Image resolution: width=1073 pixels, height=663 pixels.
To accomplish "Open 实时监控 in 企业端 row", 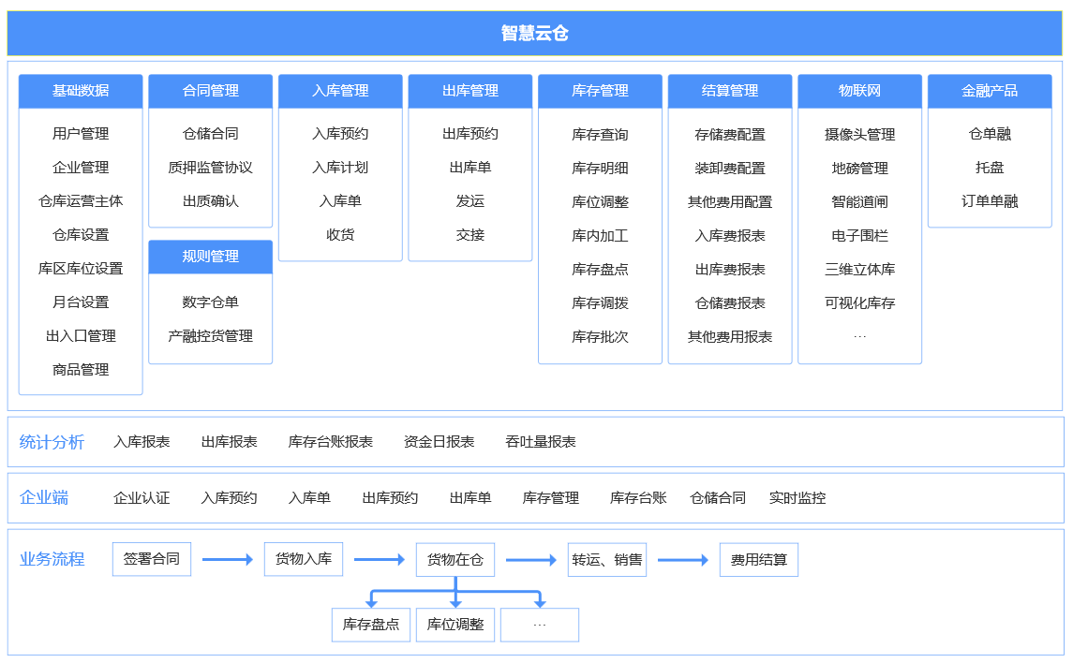I will click(x=797, y=498).
